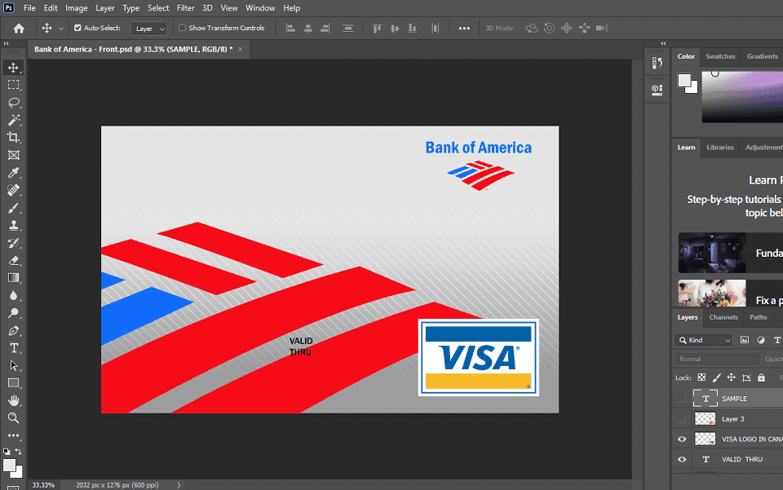Select the Zoom tool

pos(14,418)
